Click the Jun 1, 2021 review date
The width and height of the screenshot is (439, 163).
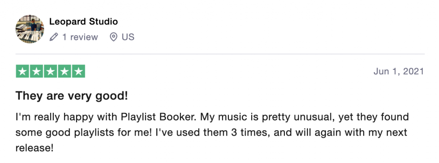pyautogui.click(x=399, y=71)
